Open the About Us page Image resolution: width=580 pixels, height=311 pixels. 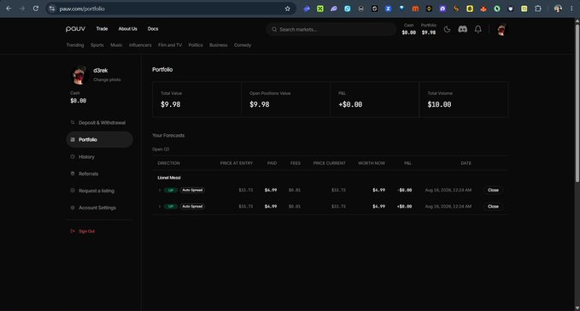tap(127, 29)
